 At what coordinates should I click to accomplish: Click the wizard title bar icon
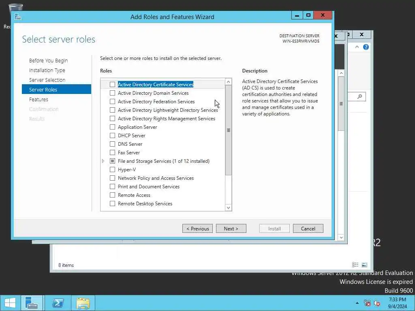[x=18, y=17]
